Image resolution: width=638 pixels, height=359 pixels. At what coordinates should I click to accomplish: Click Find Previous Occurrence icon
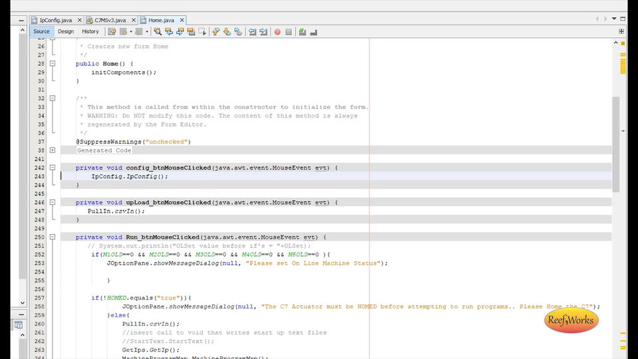[x=169, y=32]
